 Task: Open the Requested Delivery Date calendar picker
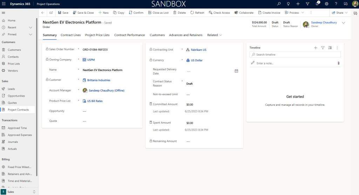pos(236,71)
